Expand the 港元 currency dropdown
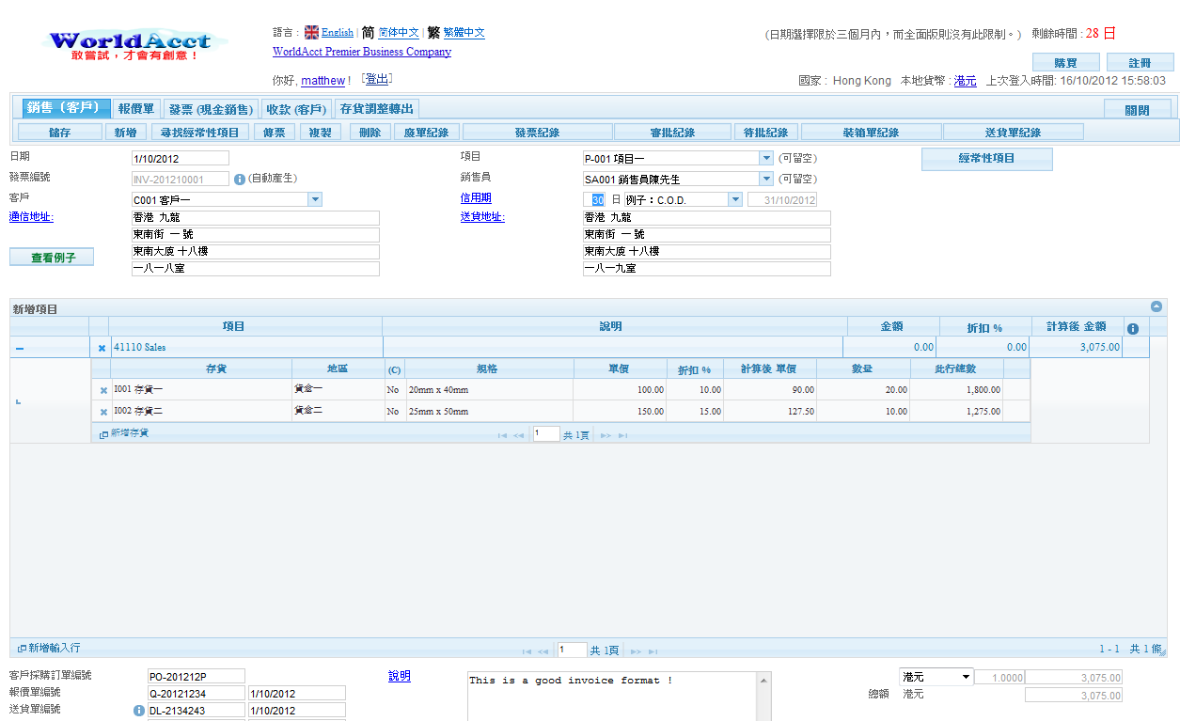Screen dimensions: 1180x721 pos(966,677)
